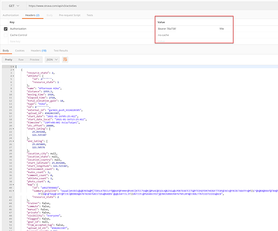Click the start_date_local value
The image size is (278, 231).
[70, 120]
